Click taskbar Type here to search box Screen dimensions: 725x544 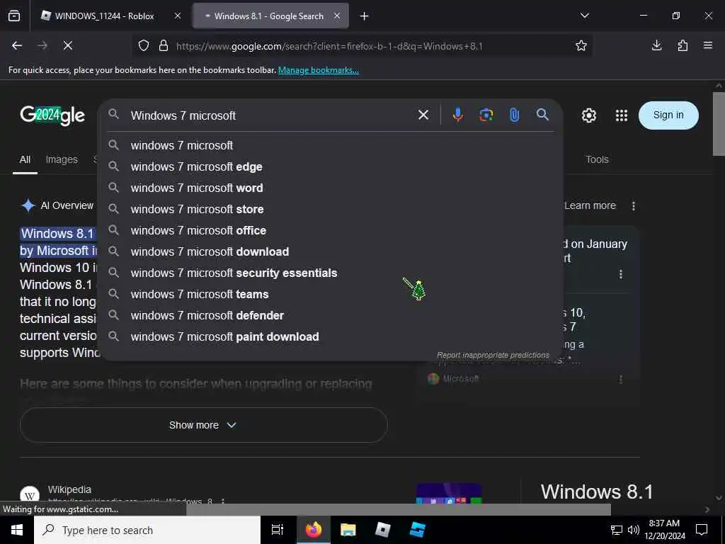(147, 530)
